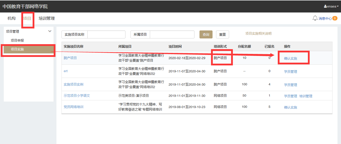341x144 pixels.
Task: Click date 2019-08-01至2019-10-23
Action: pyautogui.click(x=187, y=107)
